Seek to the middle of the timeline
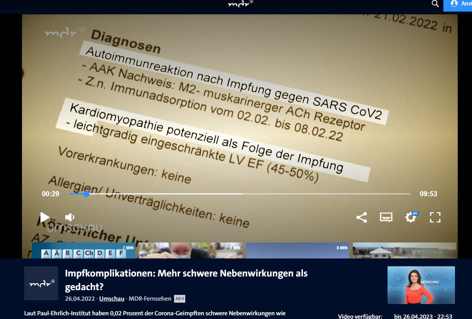 pyautogui.click(x=240, y=194)
